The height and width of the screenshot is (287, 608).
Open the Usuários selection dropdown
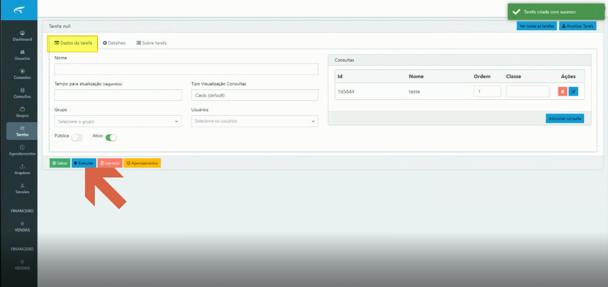[x=255, y=121]
